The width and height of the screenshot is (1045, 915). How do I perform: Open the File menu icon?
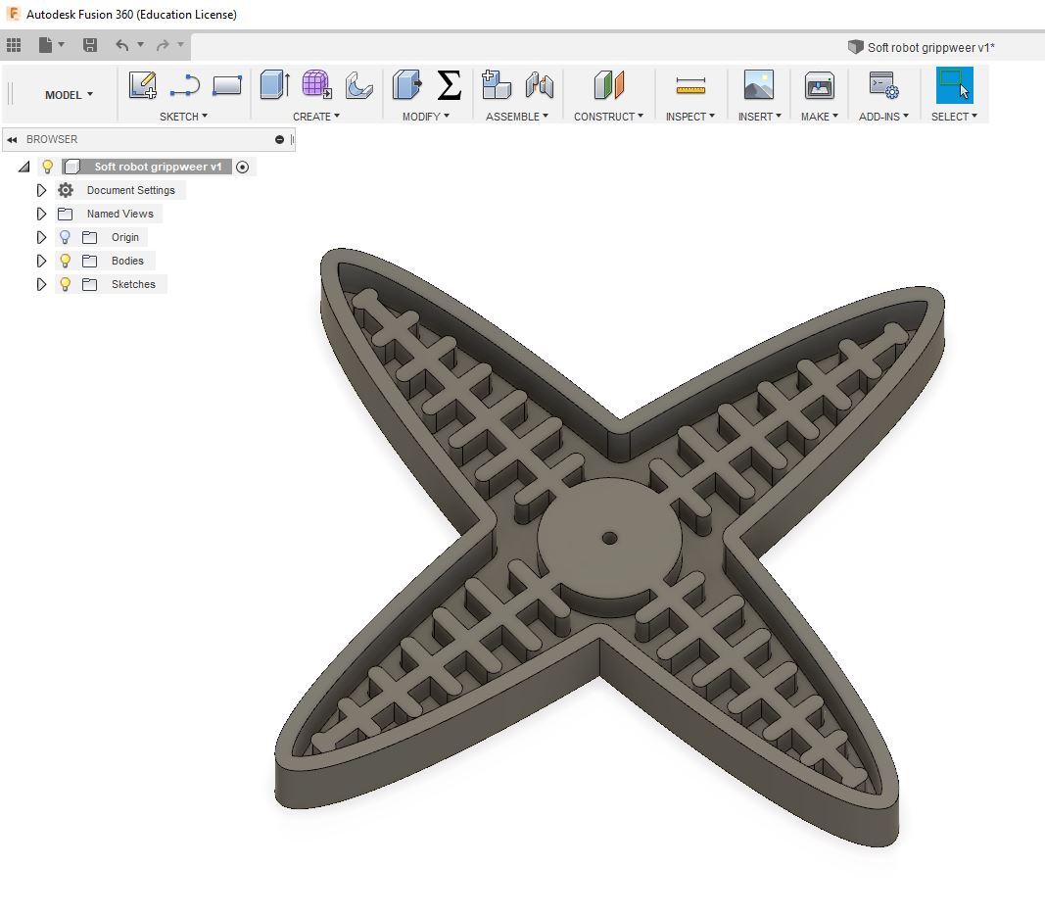coord(45,45)
